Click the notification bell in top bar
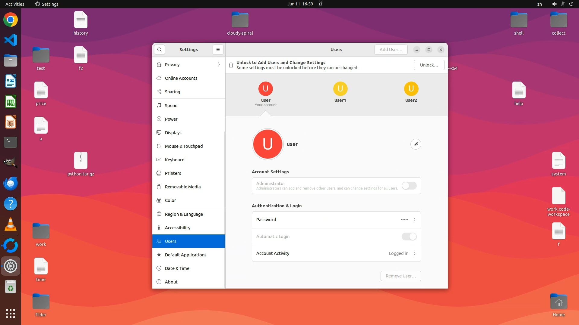The image size is (579, 325). (321, 4)
